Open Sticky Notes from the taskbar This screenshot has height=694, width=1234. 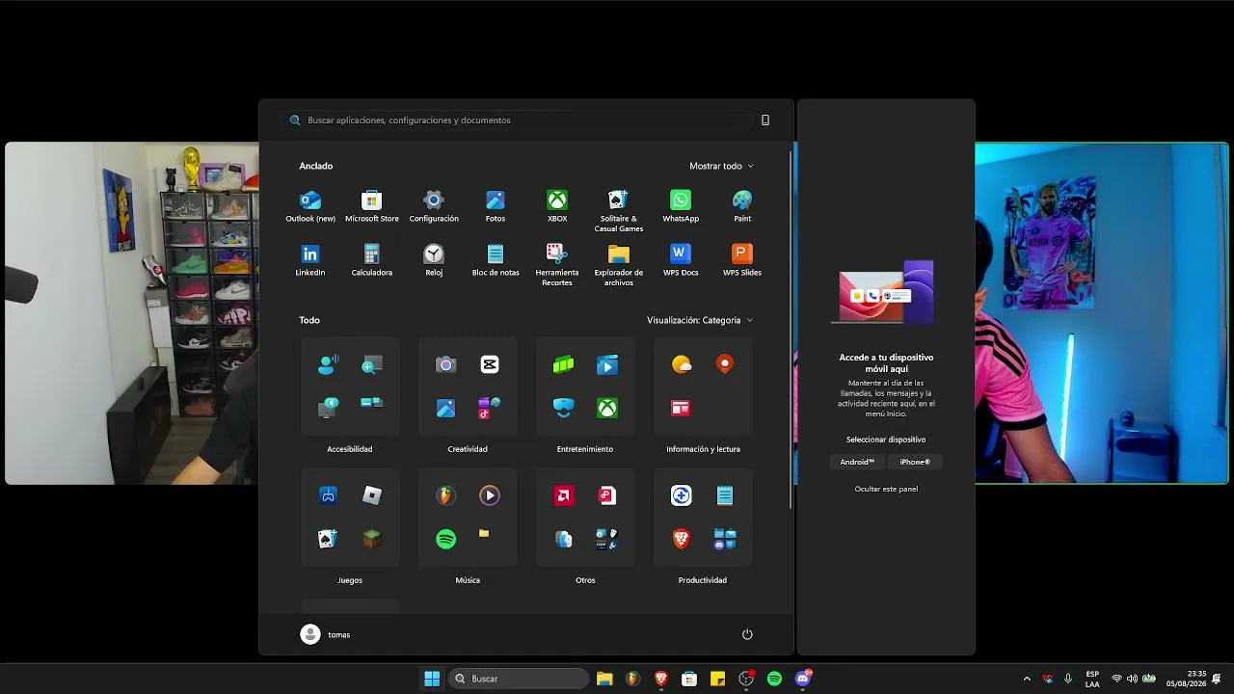click(717, 679)
